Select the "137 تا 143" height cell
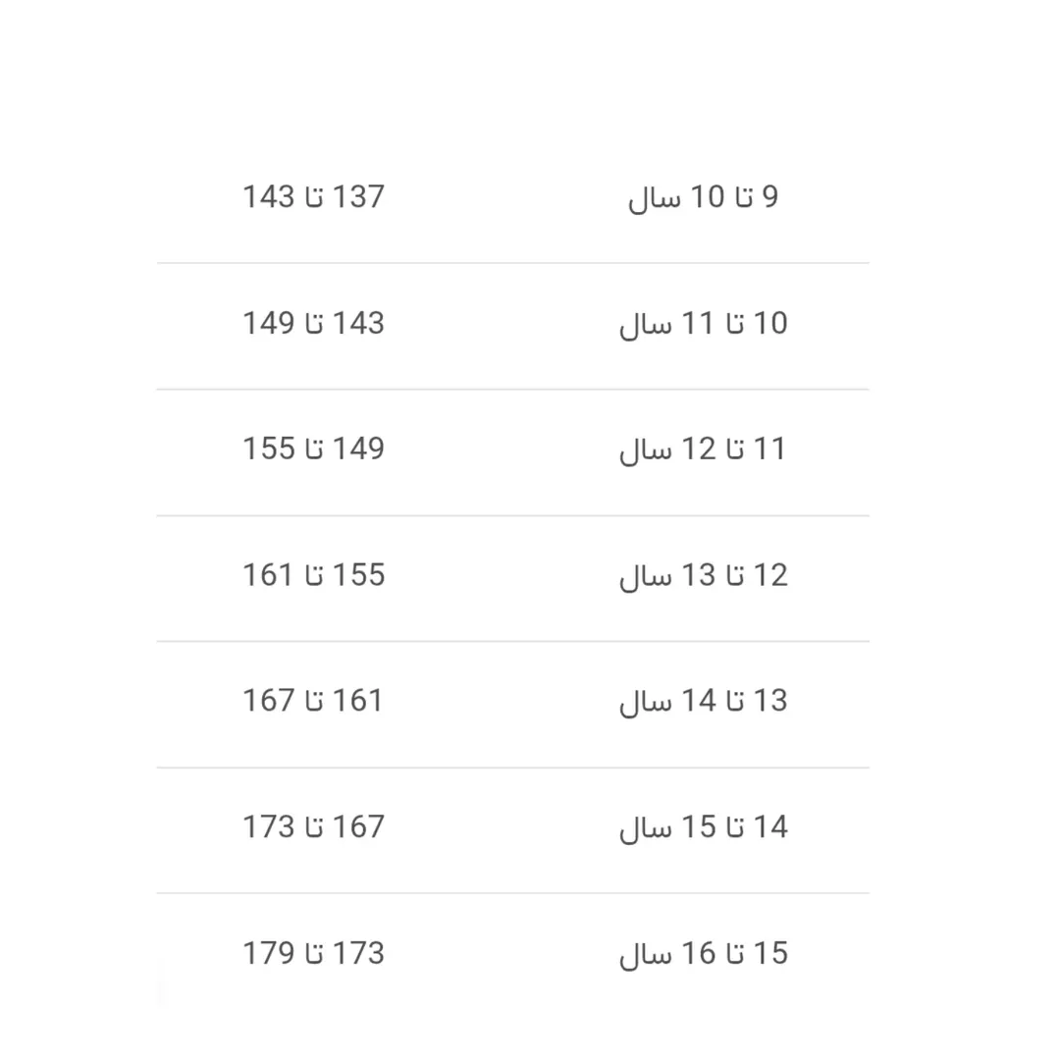Screen dimensions: 1060x1060 click(314, 197)
